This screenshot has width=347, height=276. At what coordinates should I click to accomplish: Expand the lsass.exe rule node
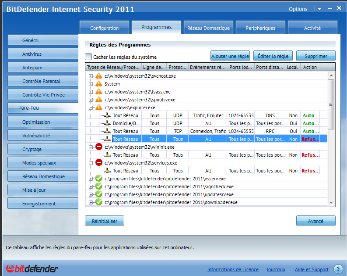pyautogui.click(x=91, y=92)
